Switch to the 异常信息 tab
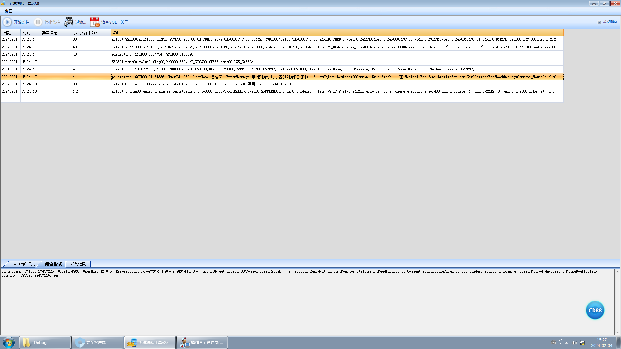The width and height of the screenshot is (621, 349). click(x=78, y=264)
